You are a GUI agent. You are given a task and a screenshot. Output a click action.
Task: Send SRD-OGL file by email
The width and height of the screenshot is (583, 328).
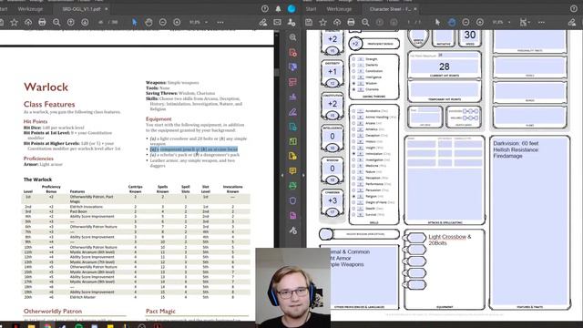[x=277, y=22]
